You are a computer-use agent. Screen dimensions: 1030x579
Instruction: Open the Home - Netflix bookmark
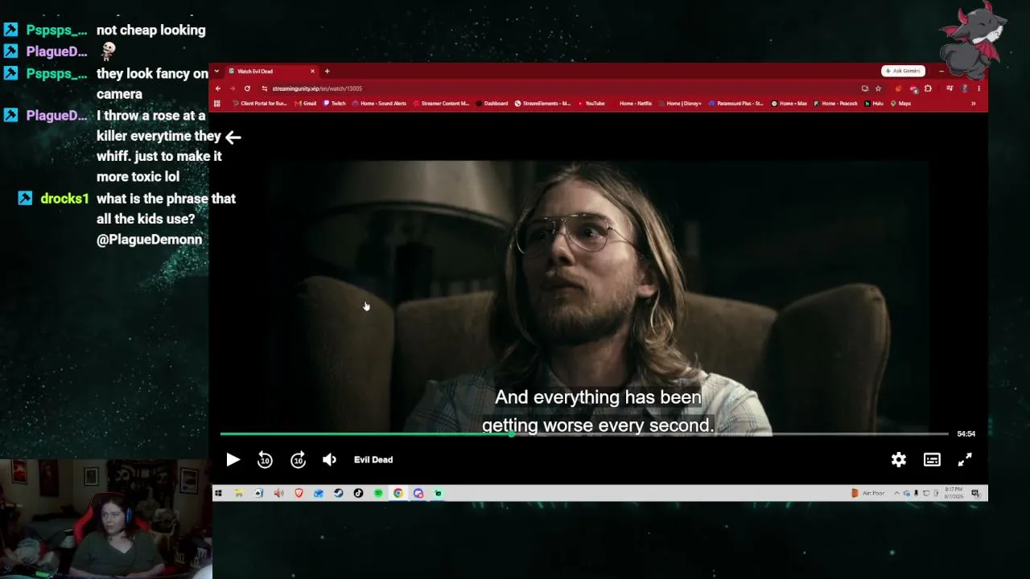point(632,104)
